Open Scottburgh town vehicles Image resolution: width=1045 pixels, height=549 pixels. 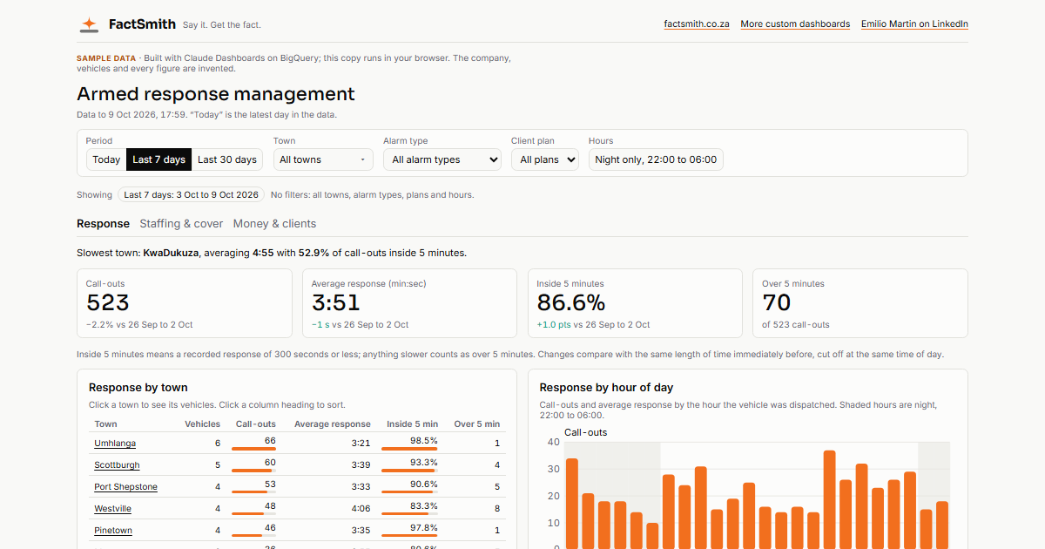(x=117, y=465)
